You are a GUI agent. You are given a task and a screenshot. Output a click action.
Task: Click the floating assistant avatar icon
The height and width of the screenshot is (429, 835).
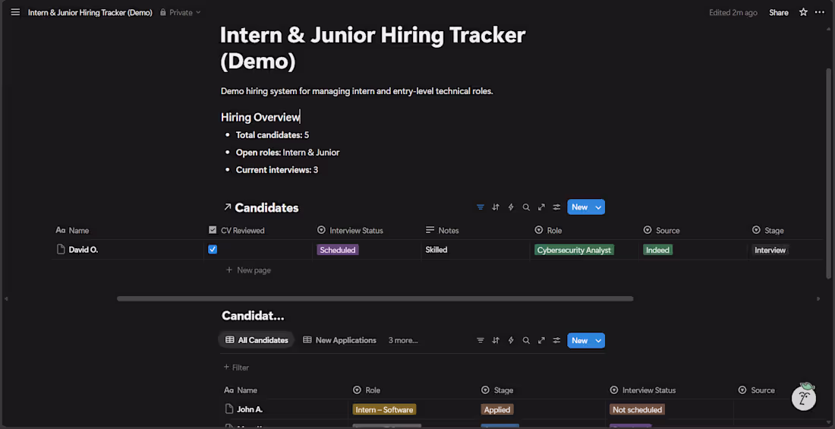804,397
